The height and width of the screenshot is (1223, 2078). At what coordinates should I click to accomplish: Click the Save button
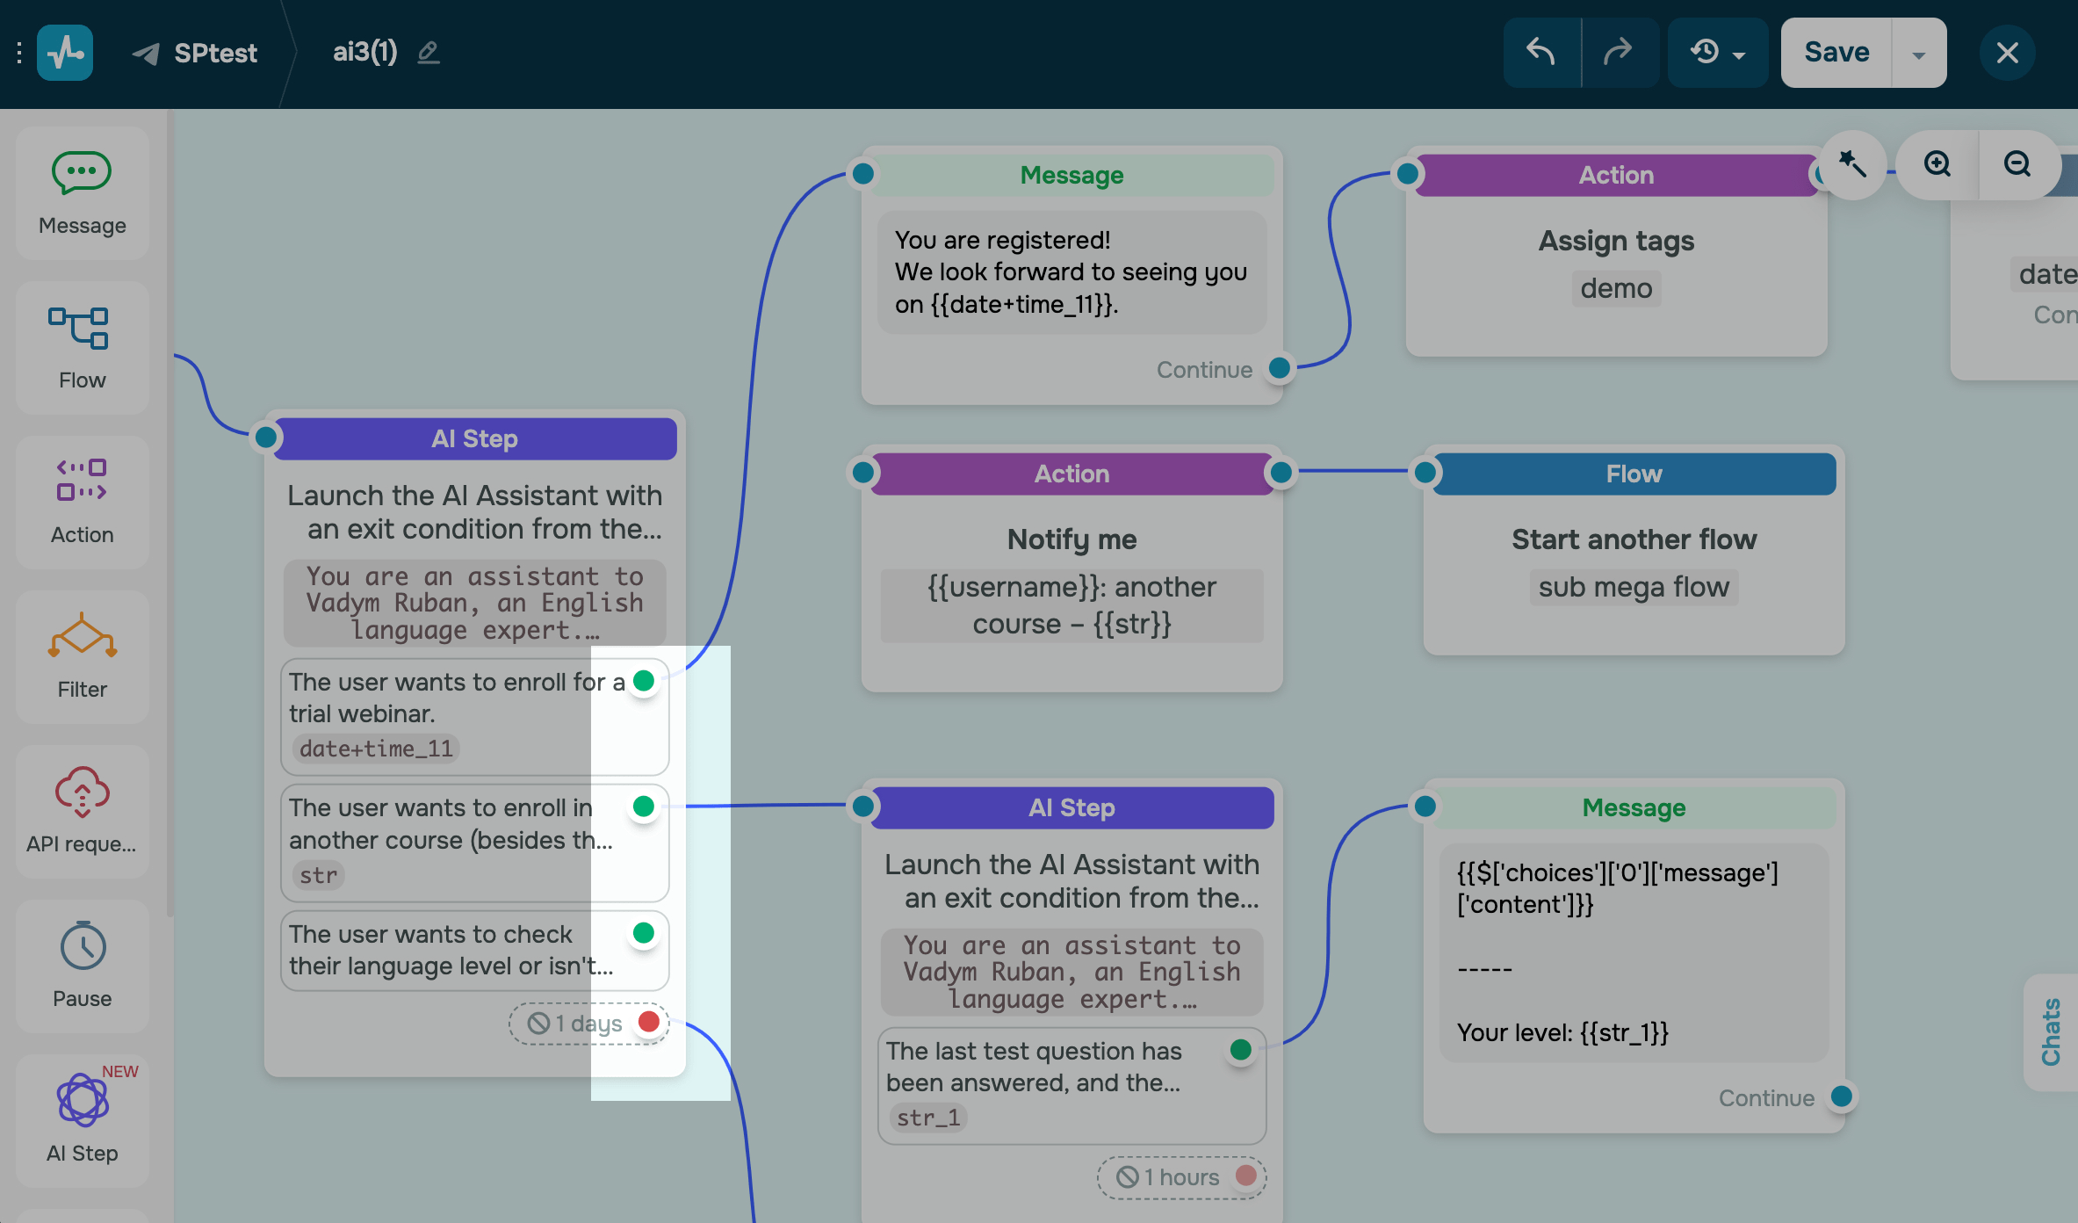tap(1836, 53)
